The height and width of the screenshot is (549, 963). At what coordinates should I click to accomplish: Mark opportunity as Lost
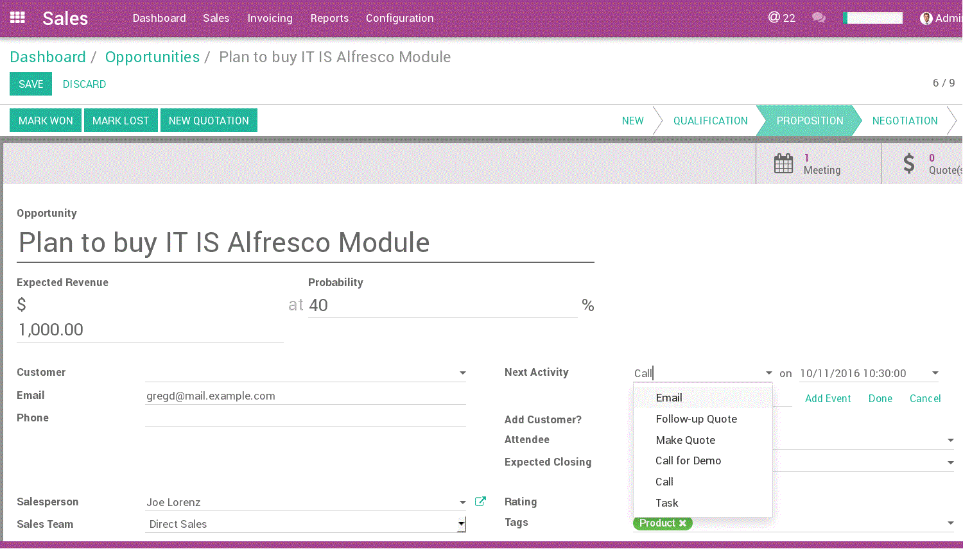coord(121,121)
